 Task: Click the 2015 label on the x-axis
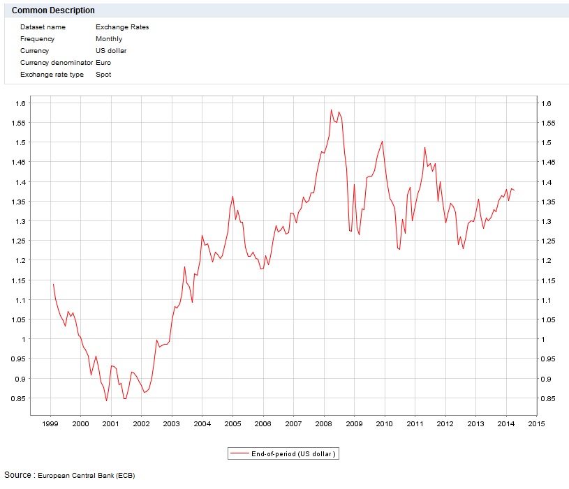(x=536, y=423)
